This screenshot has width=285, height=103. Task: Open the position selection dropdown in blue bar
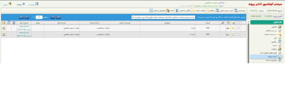[x=163, y=17]
